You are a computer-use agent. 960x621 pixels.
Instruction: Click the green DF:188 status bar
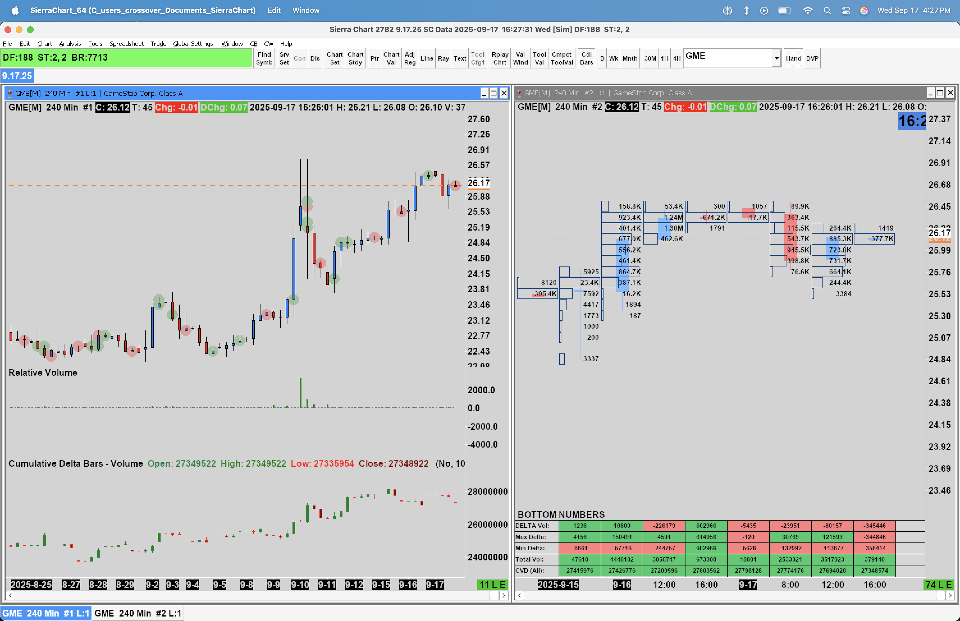click(x=126, y=58)
